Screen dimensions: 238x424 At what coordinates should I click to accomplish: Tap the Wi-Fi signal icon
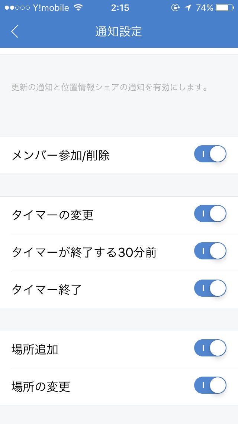coord(78,8)
